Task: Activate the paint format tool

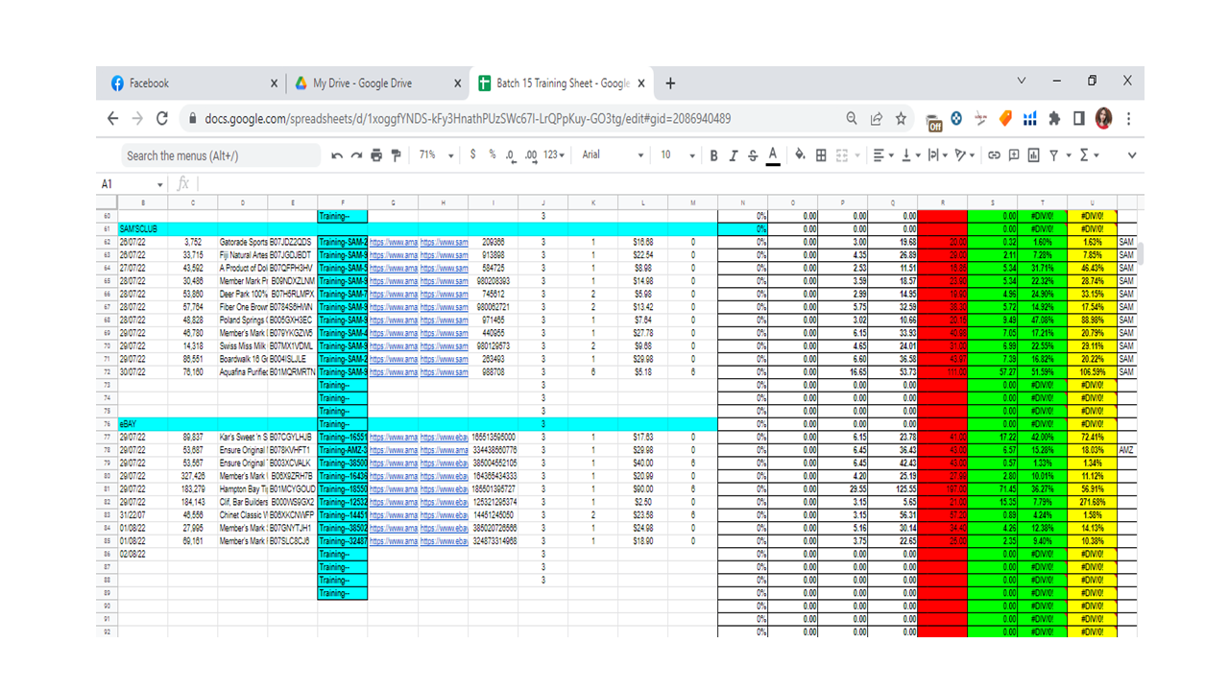Action: pyautogui.click(x=396, y=155)
